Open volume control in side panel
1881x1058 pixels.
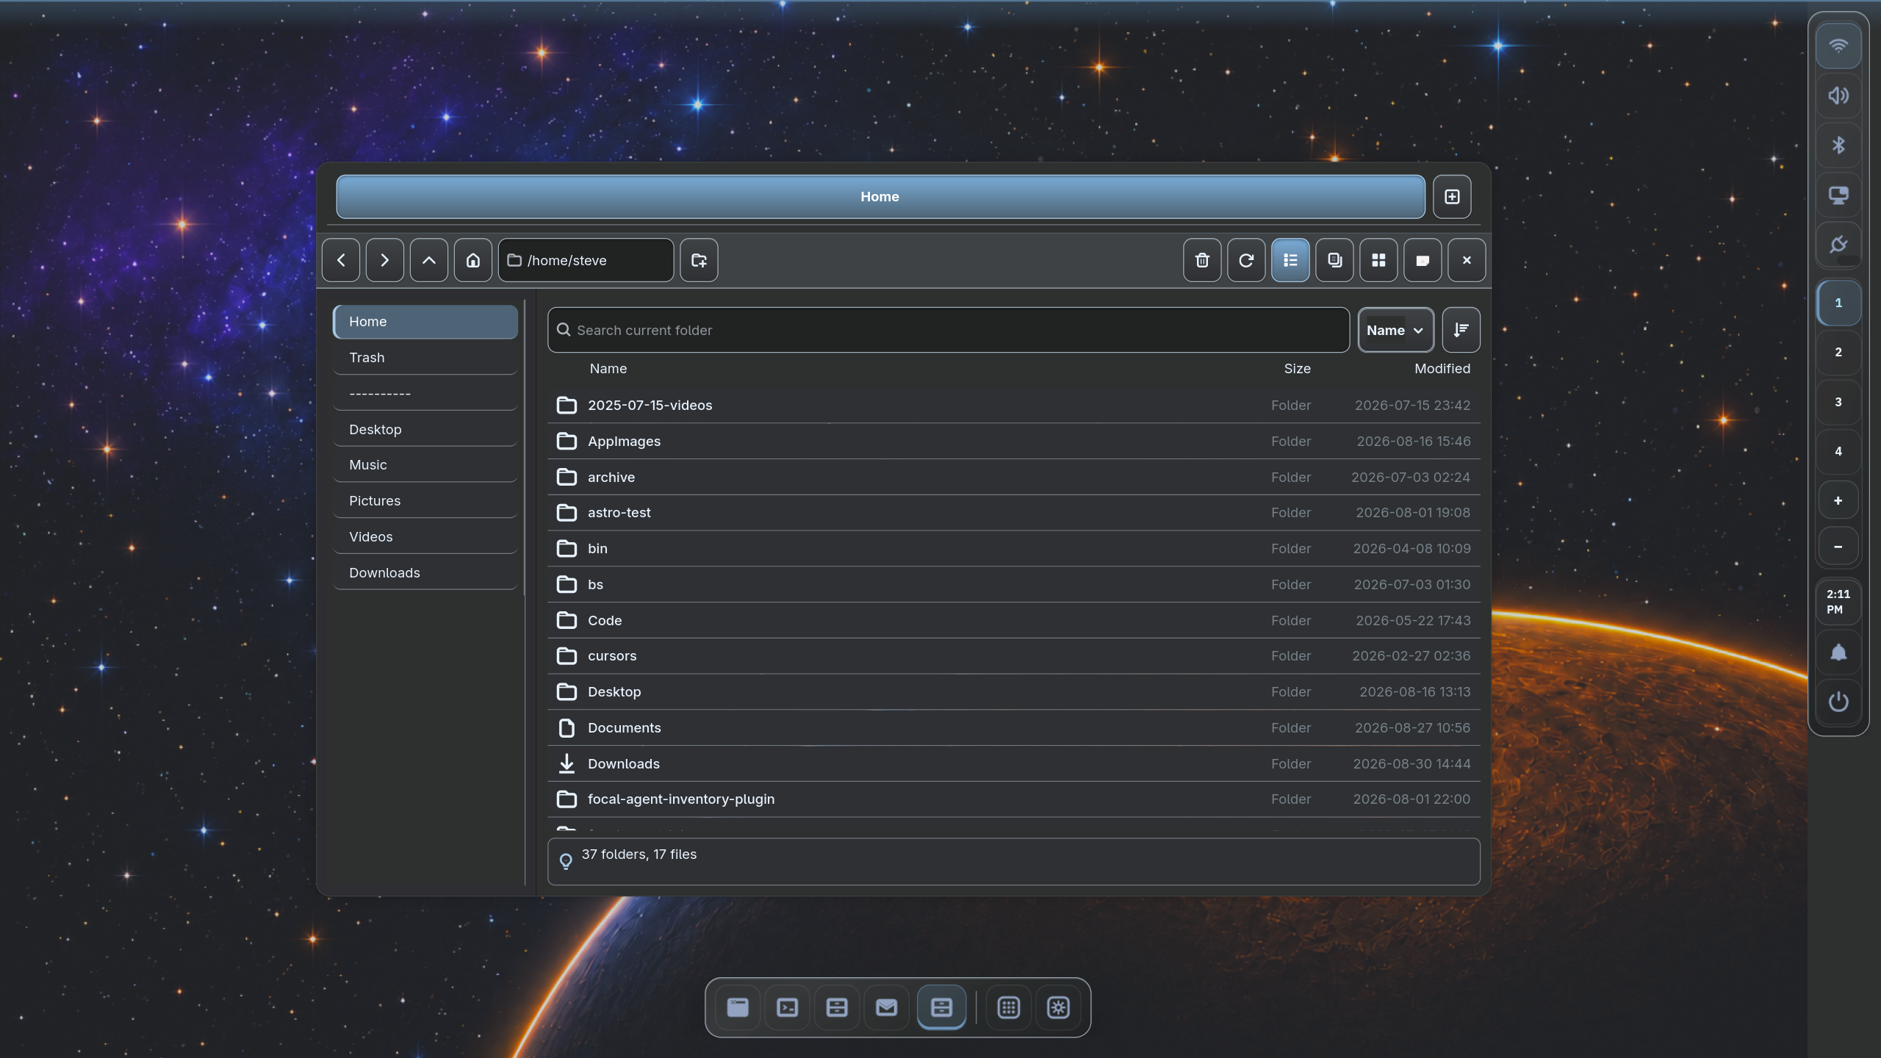[x=1838, y=96]
